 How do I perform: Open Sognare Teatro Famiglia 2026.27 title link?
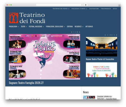[26, 83]
